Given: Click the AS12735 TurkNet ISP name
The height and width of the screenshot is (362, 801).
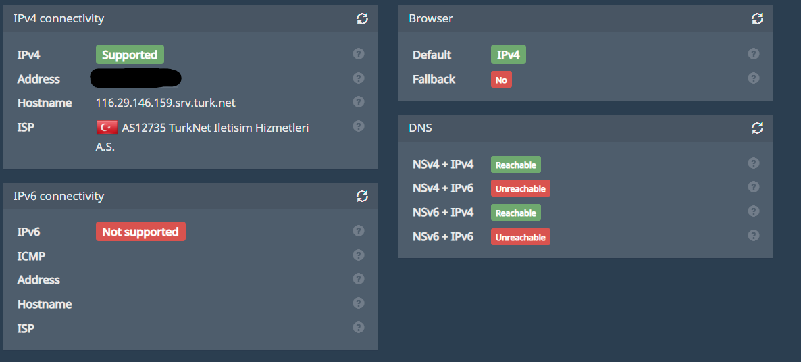Looking at the screenshot, I should [x=215, y=128].
